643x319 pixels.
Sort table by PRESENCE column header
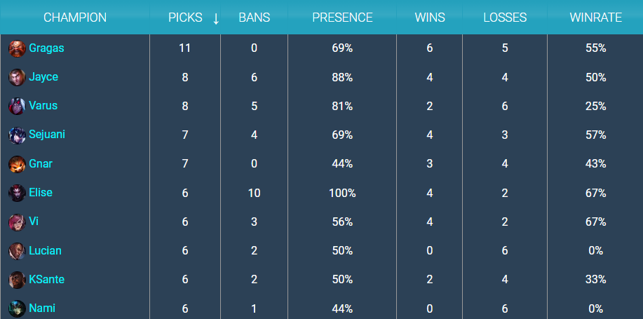(x=342, y=18)
